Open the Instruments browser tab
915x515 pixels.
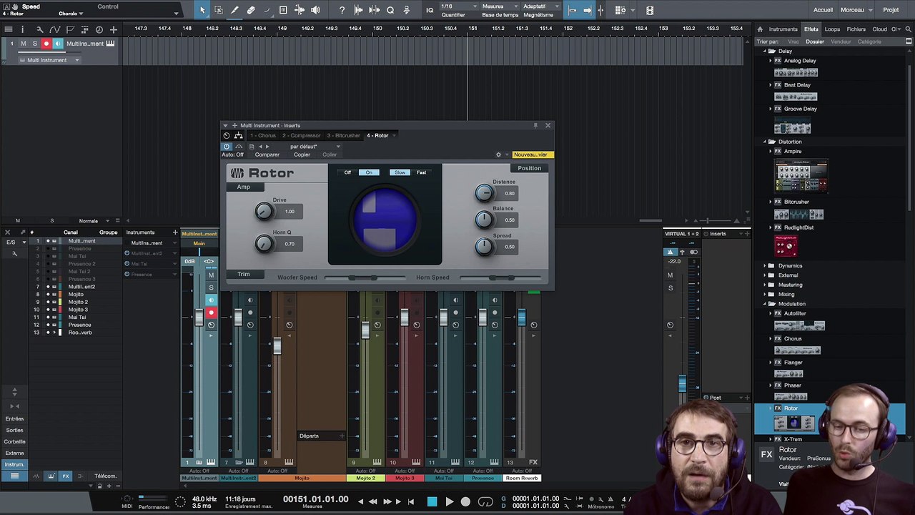coord(783,29)
